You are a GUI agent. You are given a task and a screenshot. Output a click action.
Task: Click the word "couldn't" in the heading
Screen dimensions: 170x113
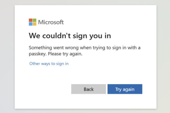pyautogui.click(x=54, y=36)
